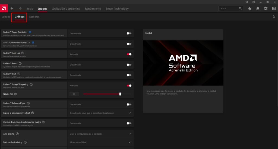This screenshot has width=278, height=149.
Task: Enable Radeon Chill toggle
Action: (x=129, y=75)
